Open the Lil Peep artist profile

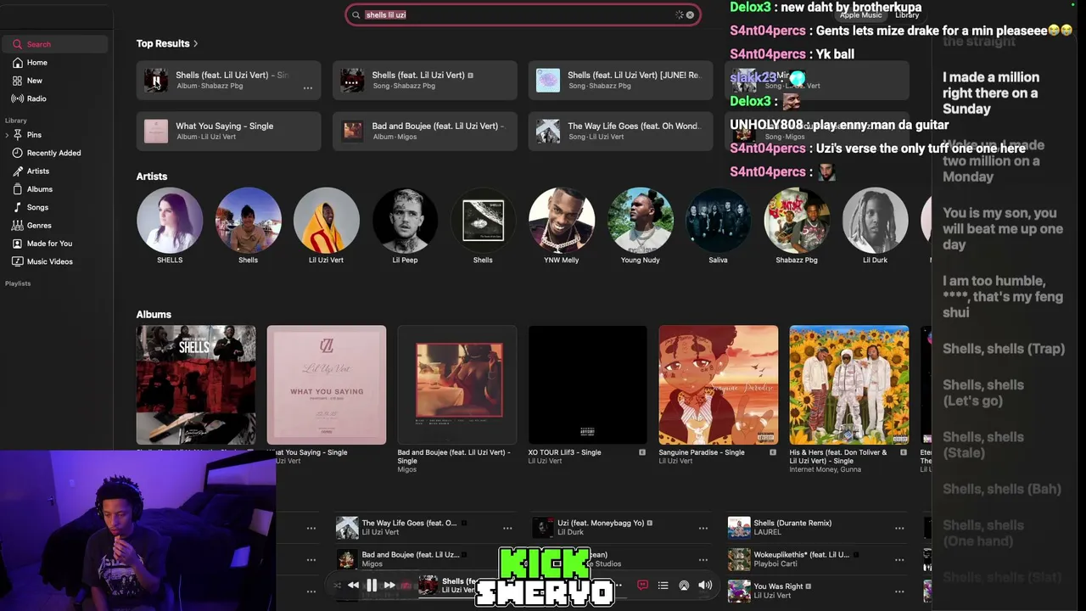pyautogui.click(x=405, y=221)
